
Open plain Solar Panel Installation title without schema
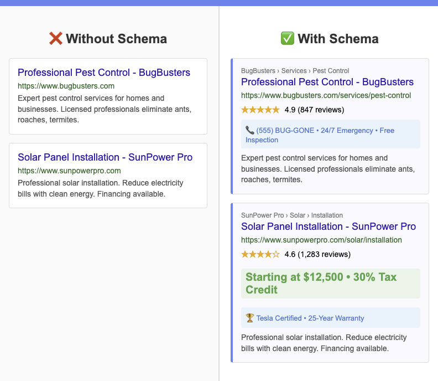tap(105, 157)
